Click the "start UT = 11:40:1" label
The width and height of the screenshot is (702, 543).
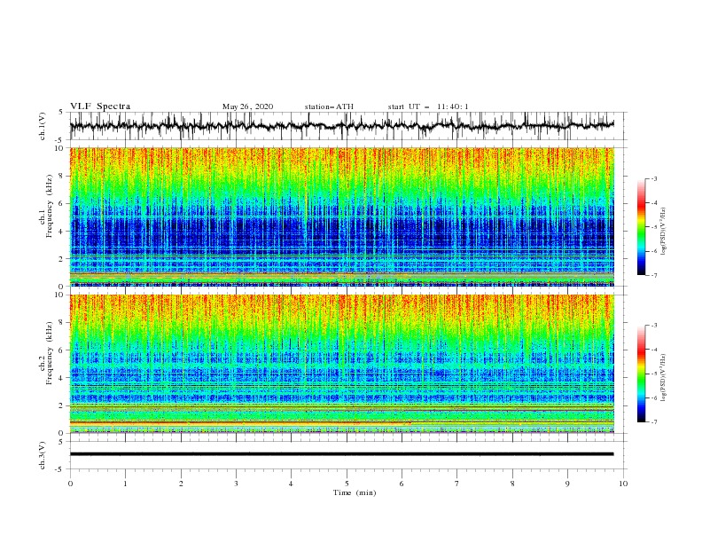coord(428,106)
